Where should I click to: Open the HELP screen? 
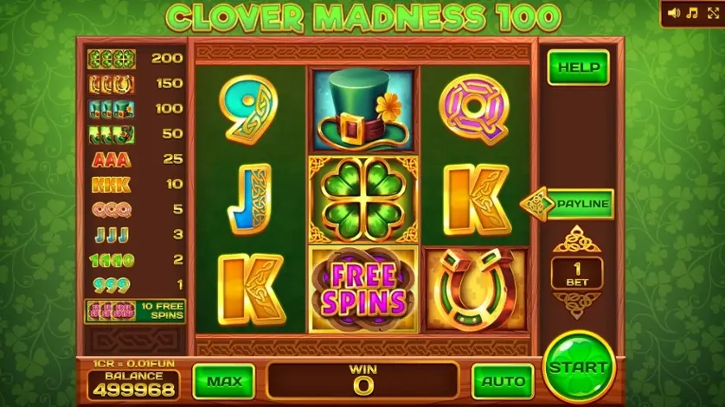[x=578, y=67]
